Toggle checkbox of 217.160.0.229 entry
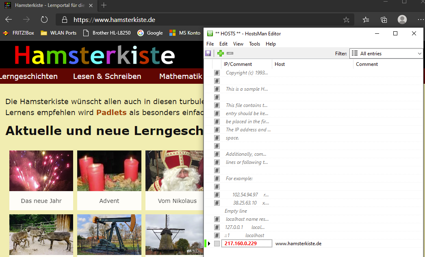425x257 pixels. coord(217,244)
